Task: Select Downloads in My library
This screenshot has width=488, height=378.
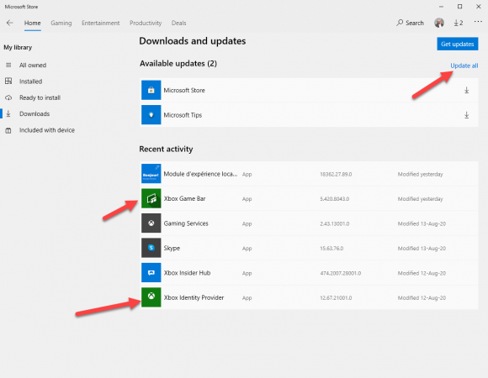Action: 34,113
